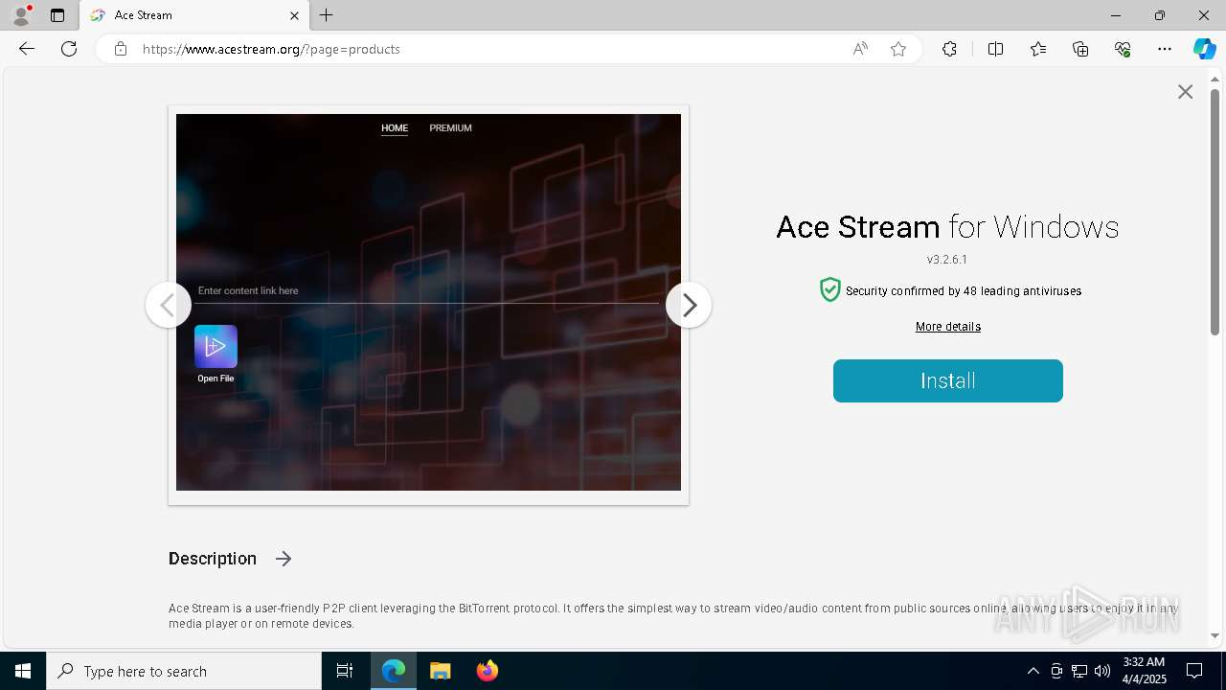Viewport: 1226px width, 690px height.
Task: Select the HOME tab in preview
Action: click(395, 127)
